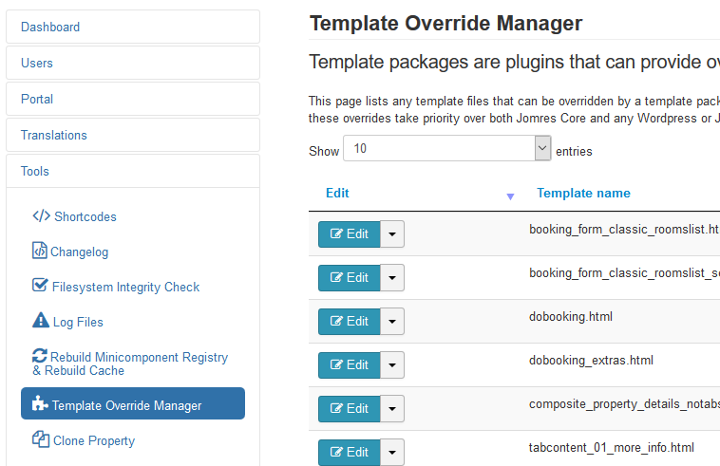The height and width of the screenshot is (466, 720).
Task: Sort table by Template name column
Action: (583, 193)
